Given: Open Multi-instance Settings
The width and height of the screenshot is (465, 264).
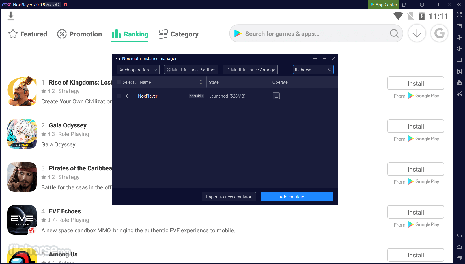Looking at the screenshot, I should click(191, 70).
